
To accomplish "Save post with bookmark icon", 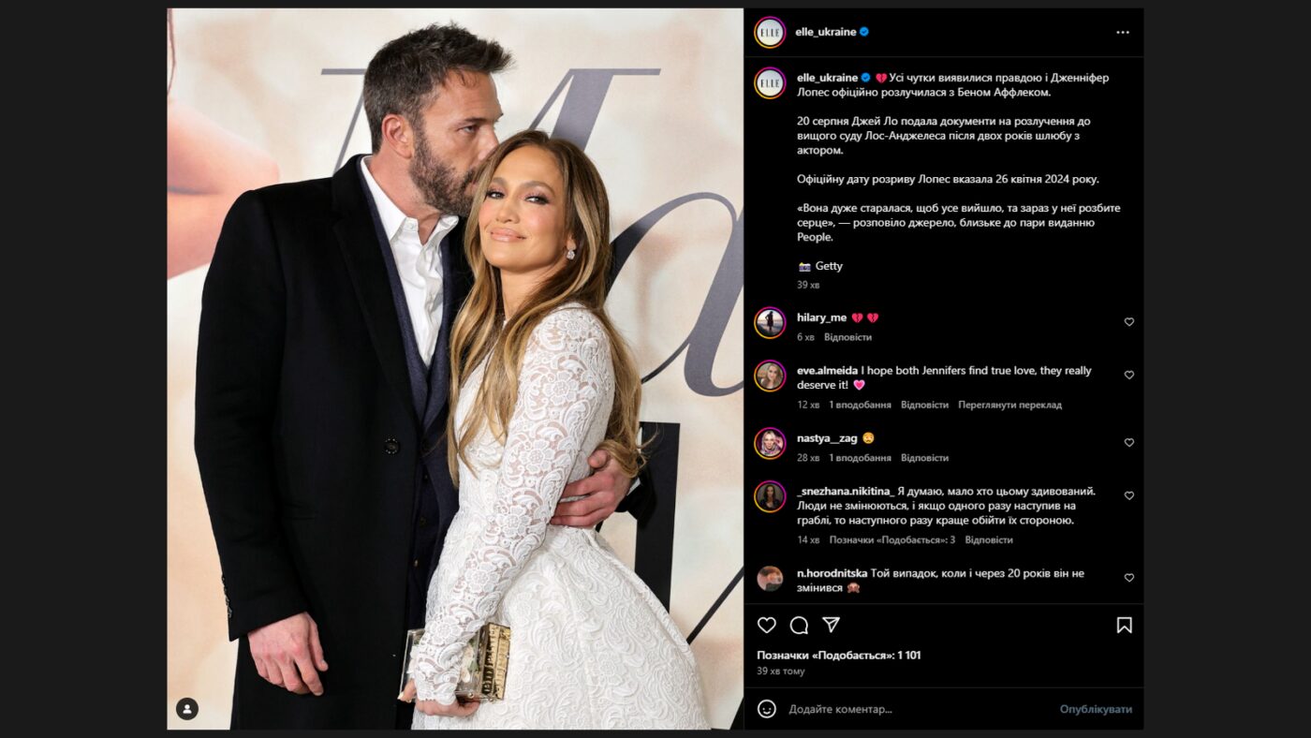I will click(x=1124, y=625).
